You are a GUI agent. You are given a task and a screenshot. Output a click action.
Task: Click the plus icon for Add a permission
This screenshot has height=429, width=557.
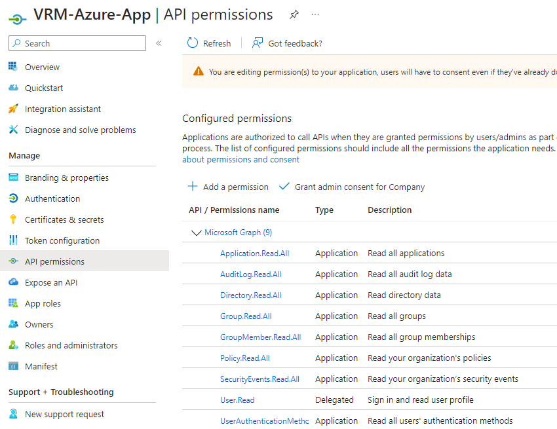(192, 186)
